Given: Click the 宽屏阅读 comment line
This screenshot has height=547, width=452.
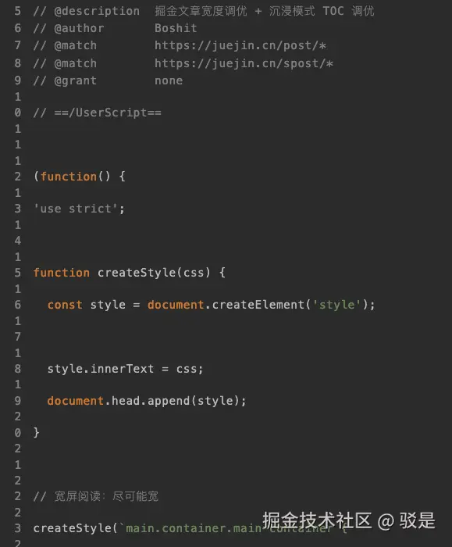Looking at the screenshot, I should click(x=96, y=496).
